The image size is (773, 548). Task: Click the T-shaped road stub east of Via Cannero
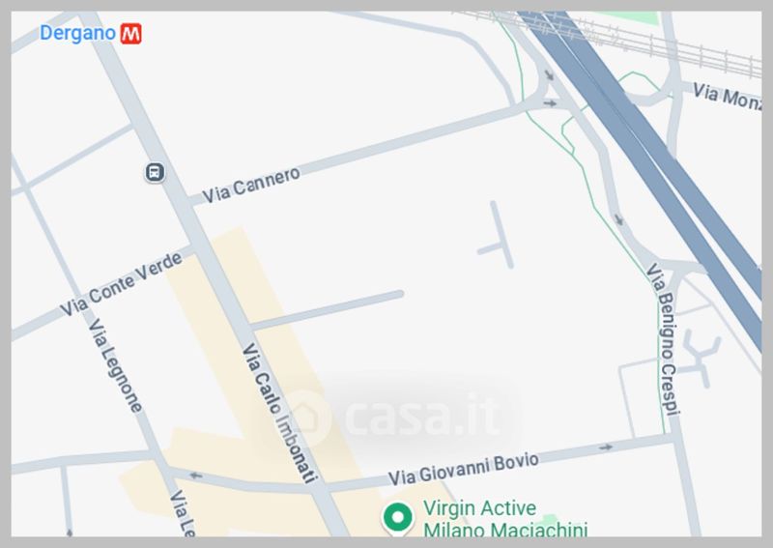click(497, 235)
